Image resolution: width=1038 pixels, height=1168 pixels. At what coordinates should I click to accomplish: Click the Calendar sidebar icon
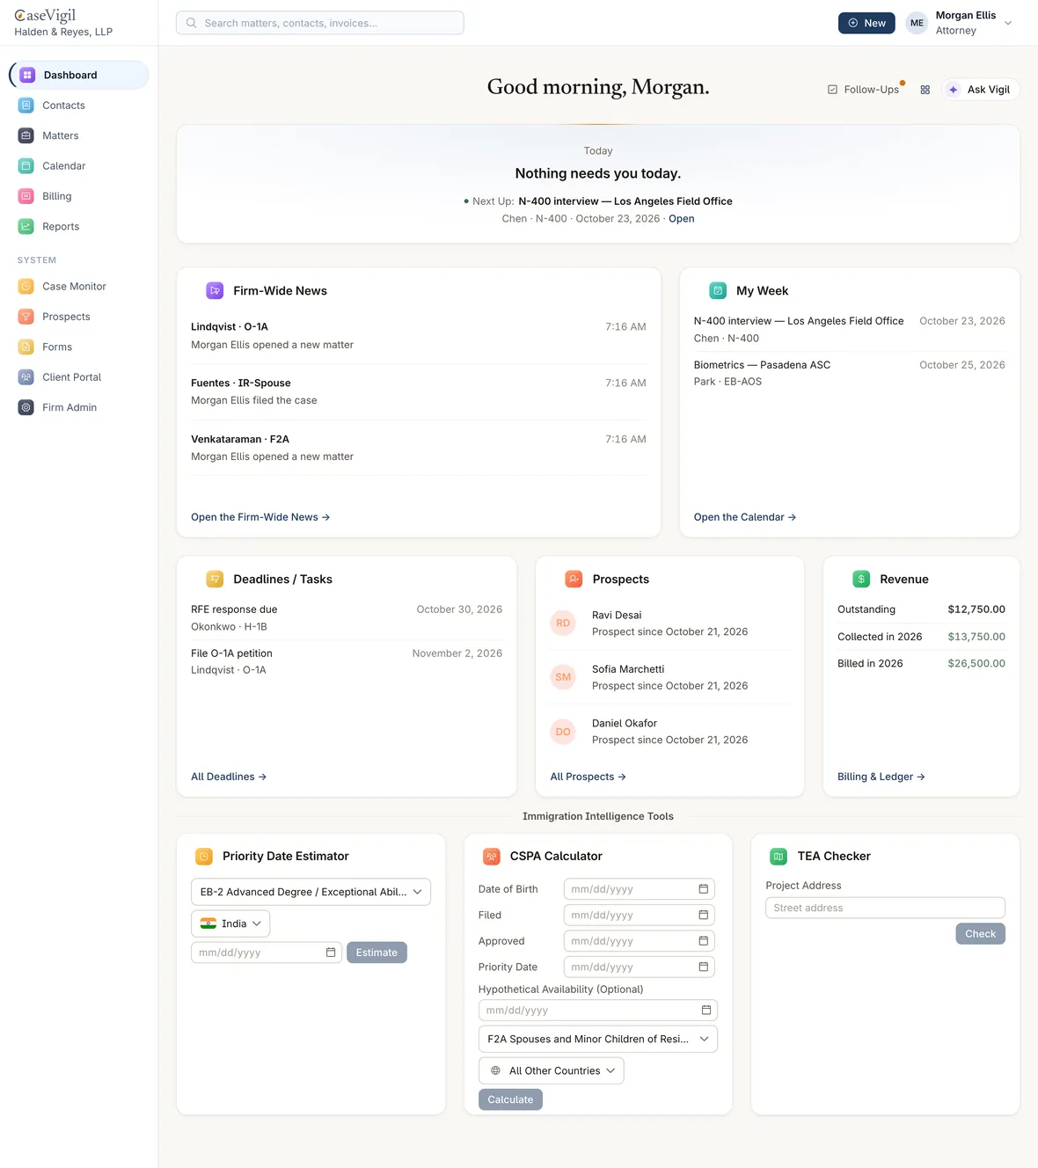[26, 166]
